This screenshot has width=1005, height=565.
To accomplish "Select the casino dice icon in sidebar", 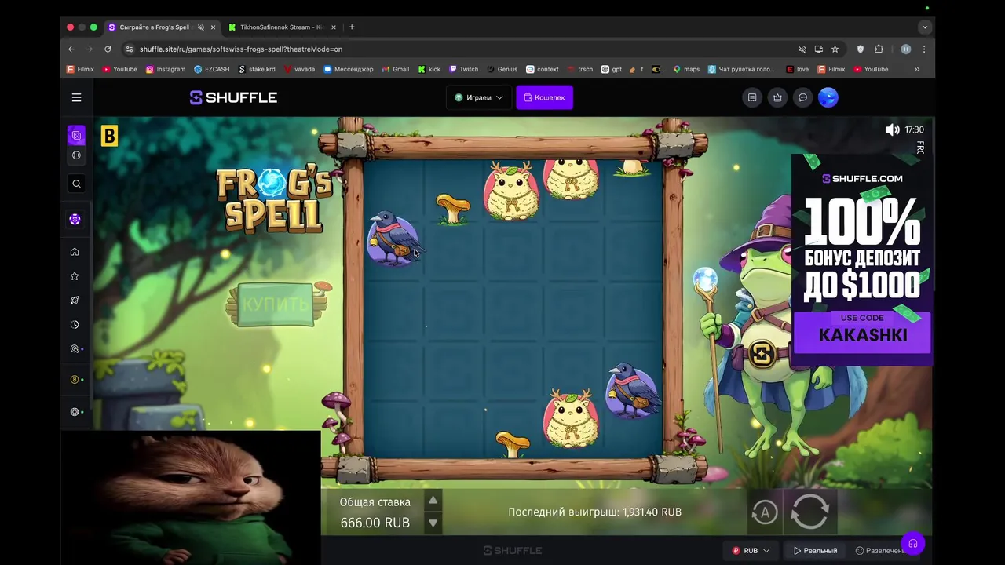I will pyautogui.click(x=76, y=136).
